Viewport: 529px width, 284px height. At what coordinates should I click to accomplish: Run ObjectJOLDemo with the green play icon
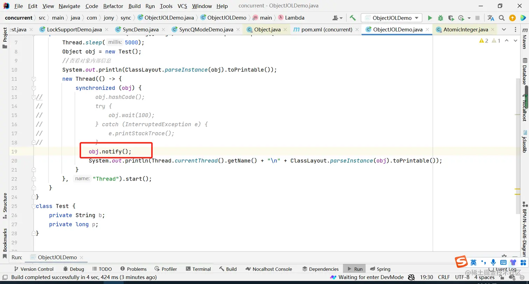430,18
